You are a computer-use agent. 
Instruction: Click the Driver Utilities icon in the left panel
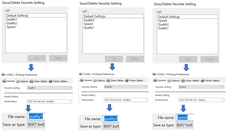[31, 81]
